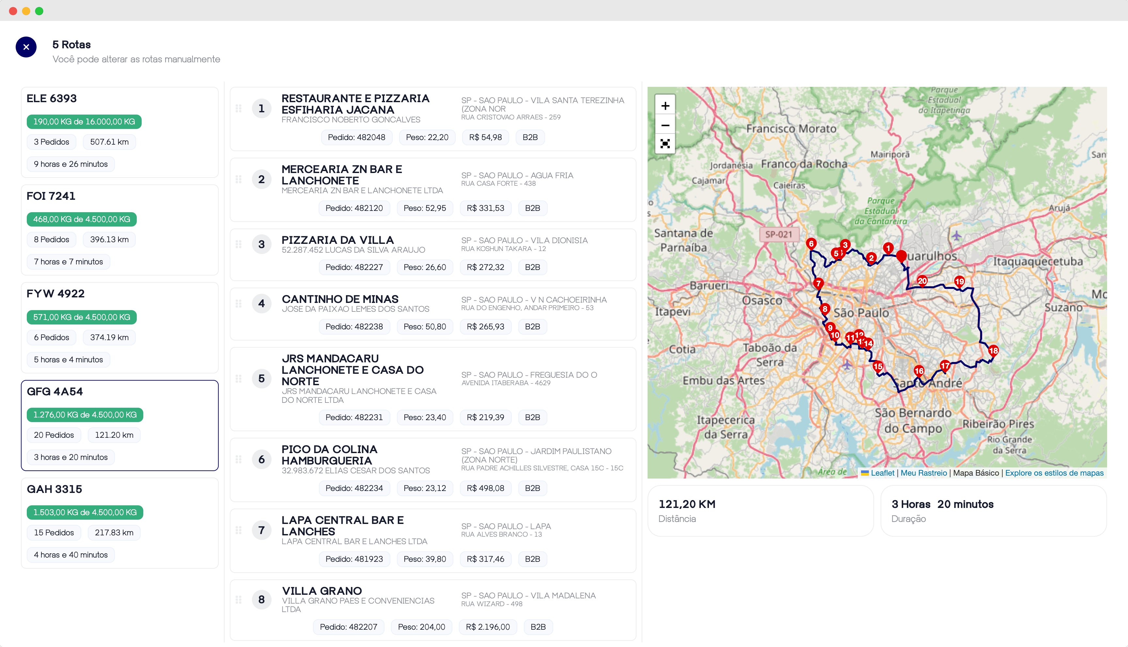The height and width of the screenshot is (647, 1128).
Task: Switch to the GAH 3315 route
Action: [119, 523]
